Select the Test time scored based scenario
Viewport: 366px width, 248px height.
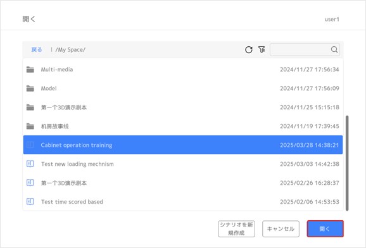tap(183, 202)
